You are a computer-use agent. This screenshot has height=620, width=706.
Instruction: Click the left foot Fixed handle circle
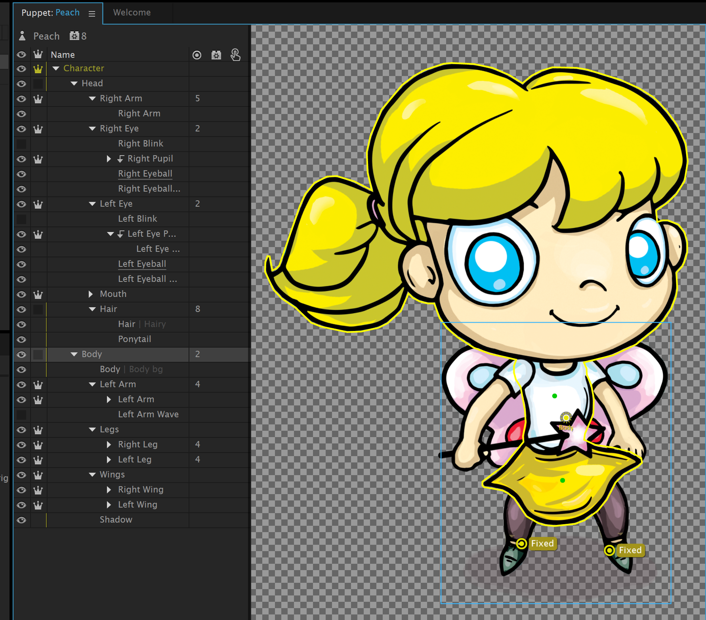521,544
